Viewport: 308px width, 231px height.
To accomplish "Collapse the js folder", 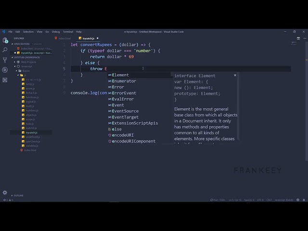I will tap(25, 75).
